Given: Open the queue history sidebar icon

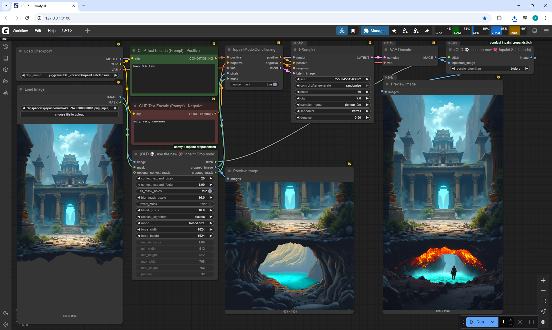Looking at the screenshot, I should [6, 47].
